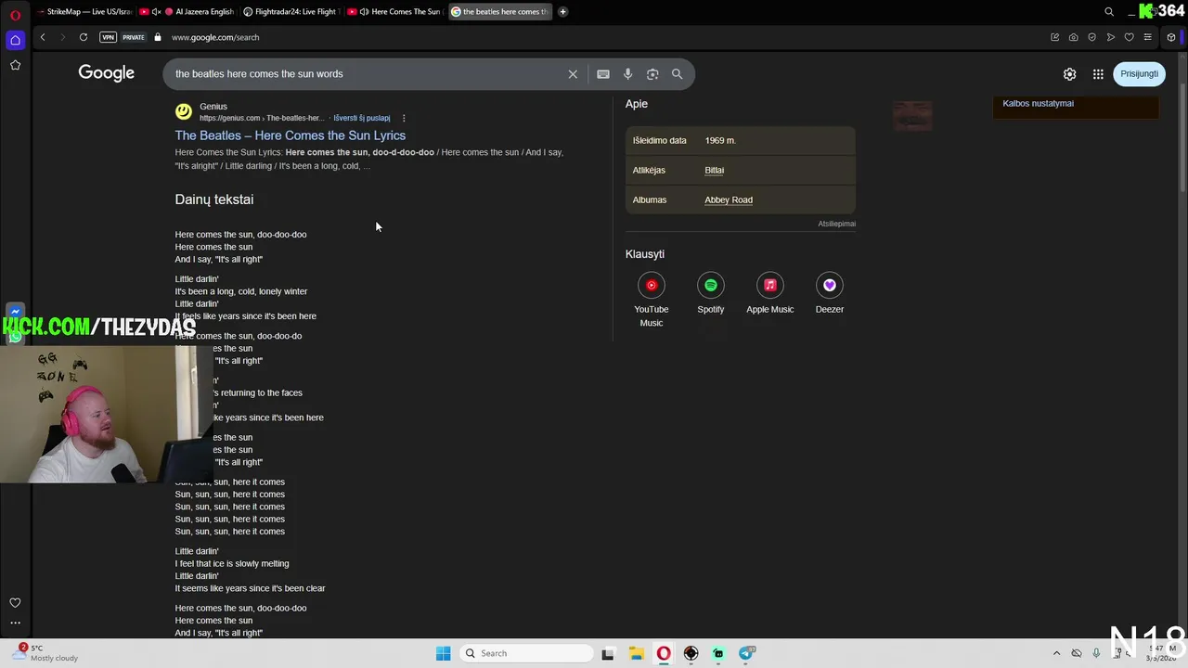
Task: Click the snapshot camera icon in the toolbar
Action: tap(1074, 37)
